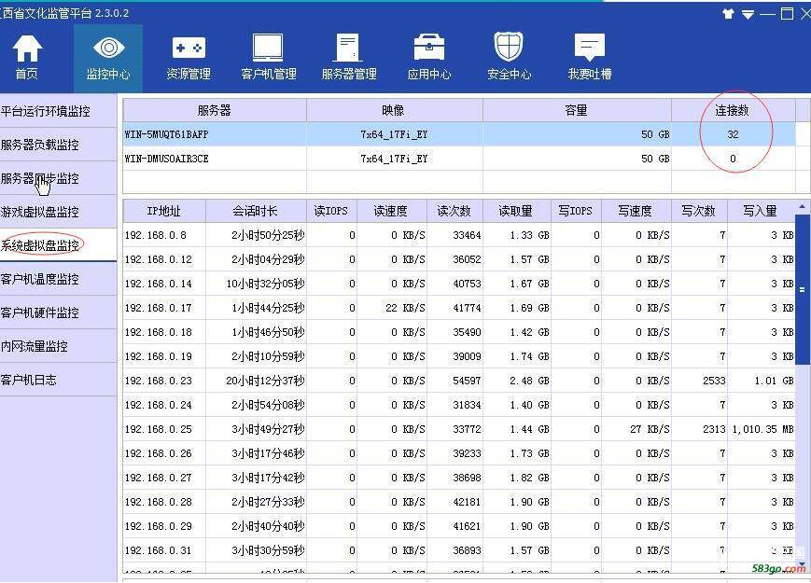Select client row 192.168.0.12
Viewport: 811px width, 583px height.
coord(459,259)
